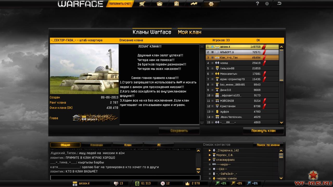Click rank insignia beside гильзон88
The width and height of the screenshot is (333, 187).
pos(217,68)
